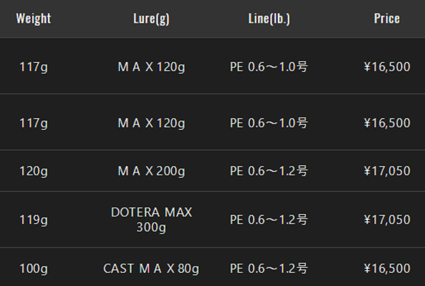Click the Weight column header

(x=33, y=19)
